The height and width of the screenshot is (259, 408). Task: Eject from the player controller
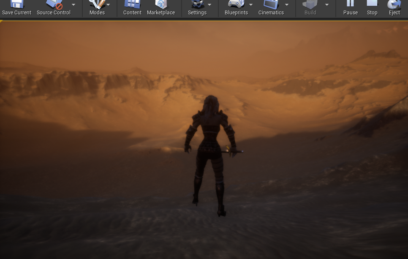pos(394,8)
